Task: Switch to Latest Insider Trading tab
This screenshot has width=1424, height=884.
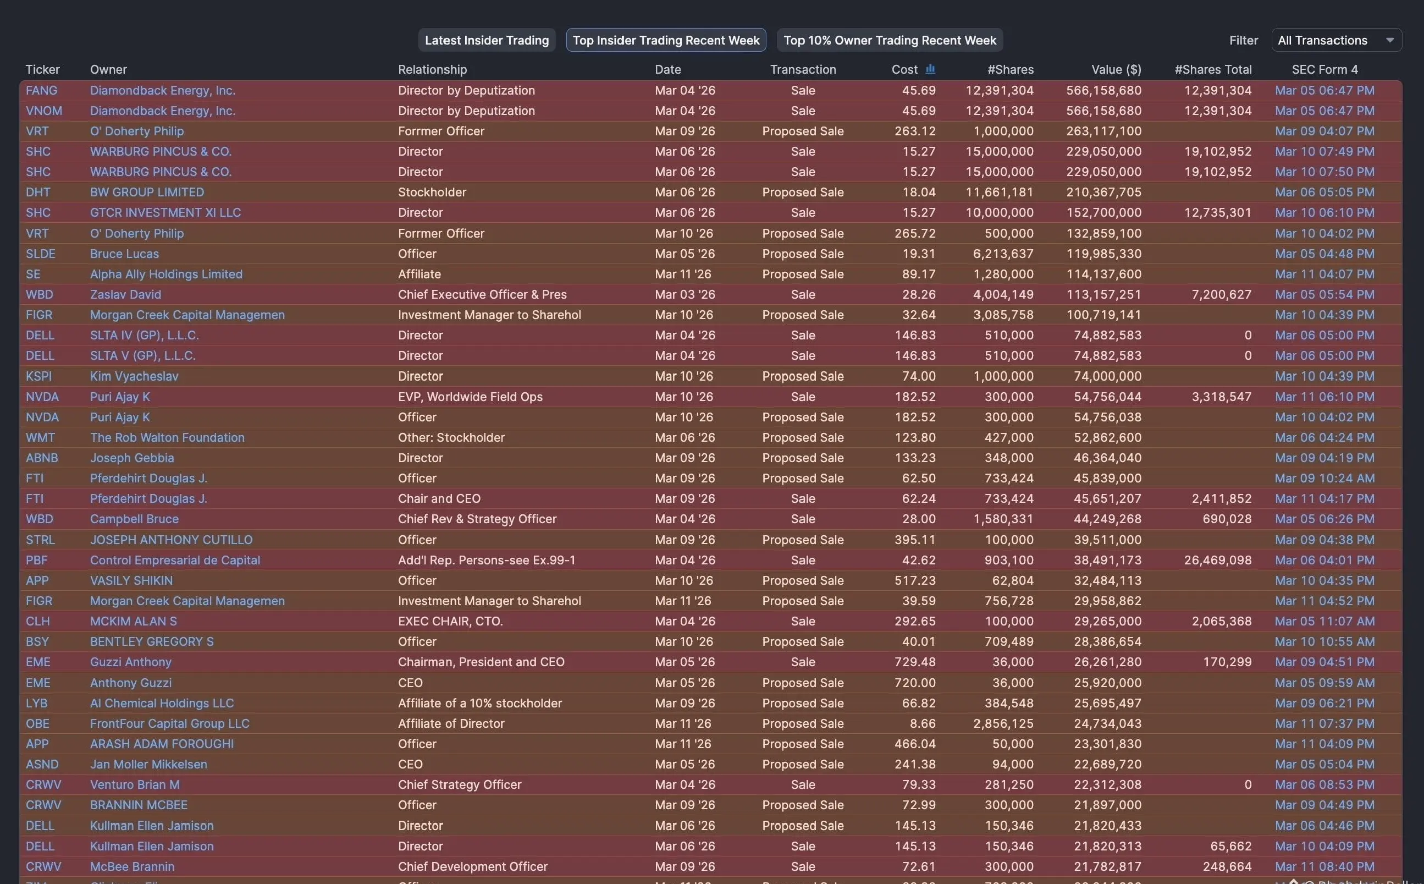Action: [x=486, y=40]
